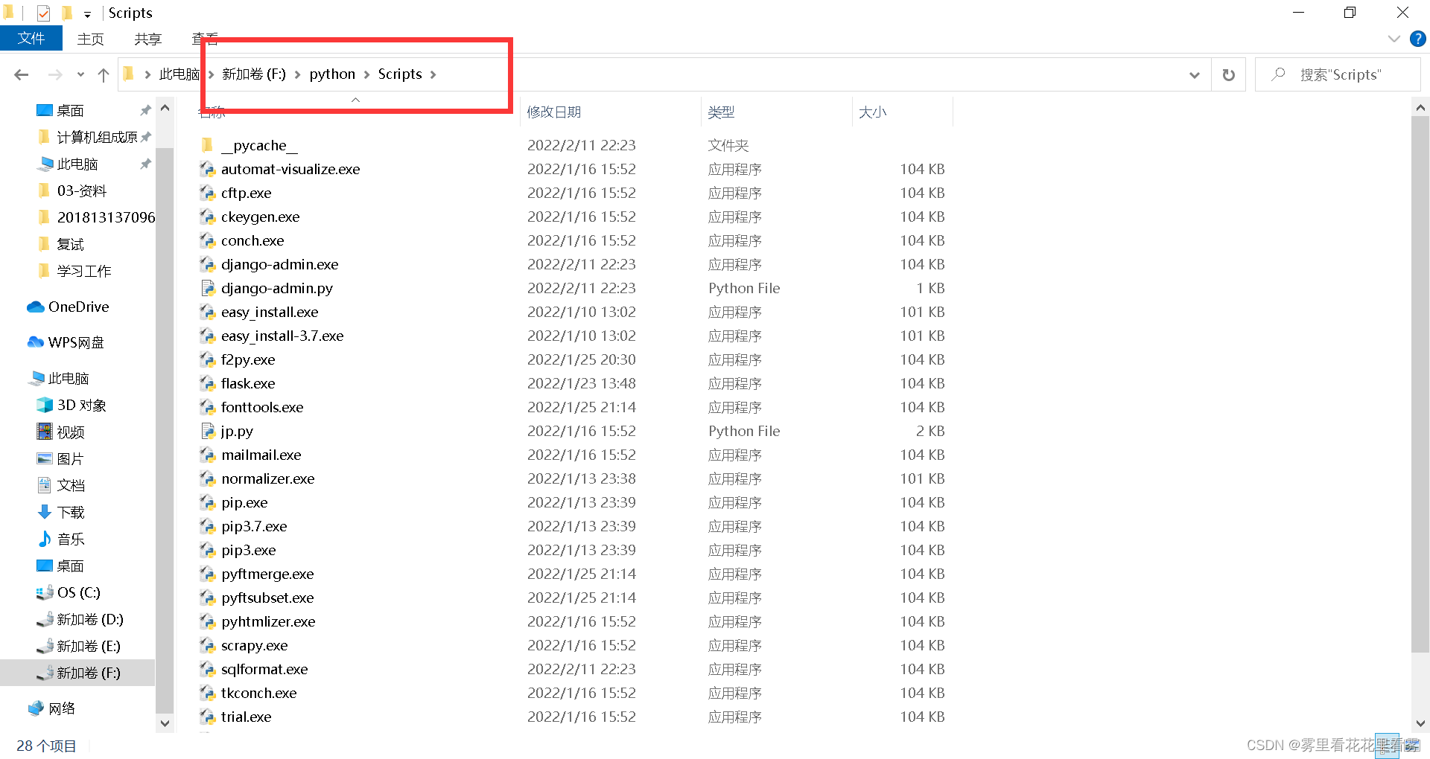Image resolution: width=1430 pixels, height=759 pixels.
Task: Expand the address bar history dropdown
Action: pyautogui.click(x=1195, y=74)
